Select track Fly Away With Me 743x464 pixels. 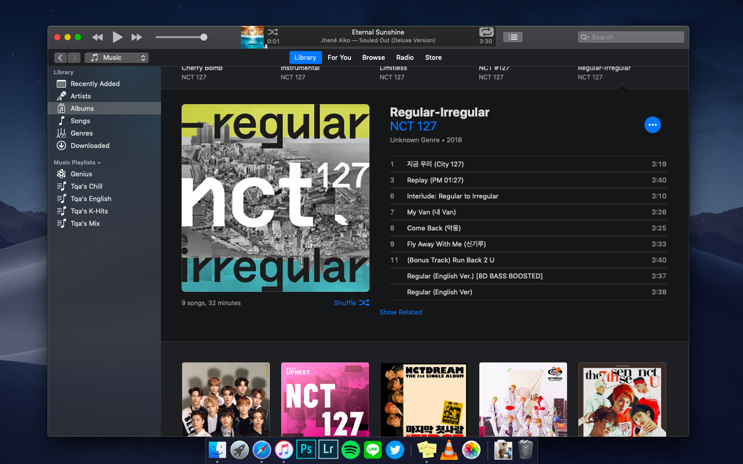[x=528, y=244]
